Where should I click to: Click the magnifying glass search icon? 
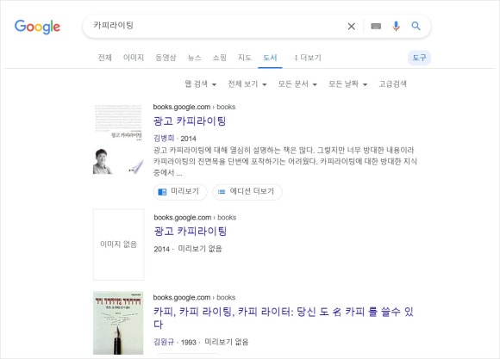416,26
